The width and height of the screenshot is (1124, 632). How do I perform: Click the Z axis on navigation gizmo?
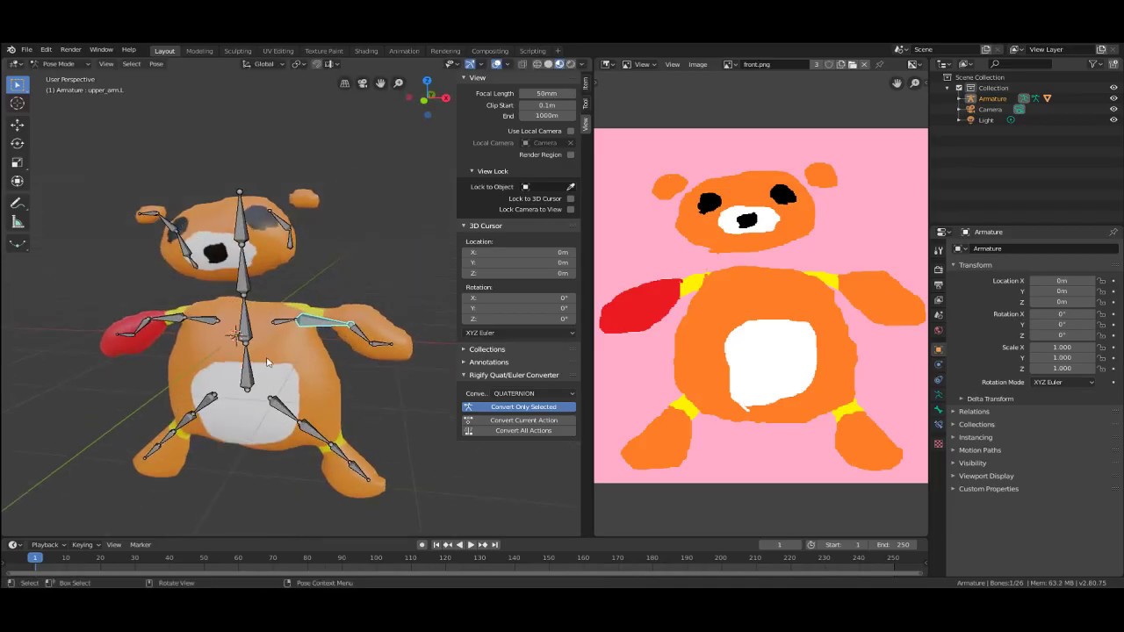pyautogui.click(x=427, y=81)
